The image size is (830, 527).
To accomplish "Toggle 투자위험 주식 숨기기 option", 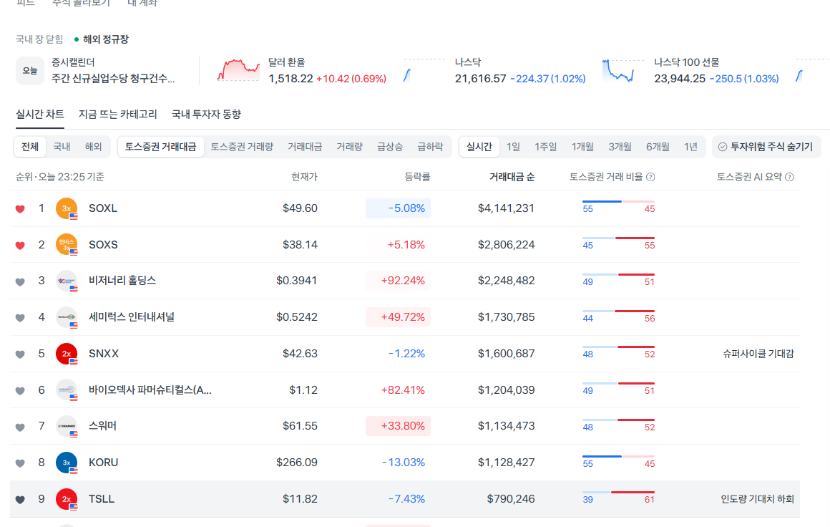I will [x=765, y=147].
